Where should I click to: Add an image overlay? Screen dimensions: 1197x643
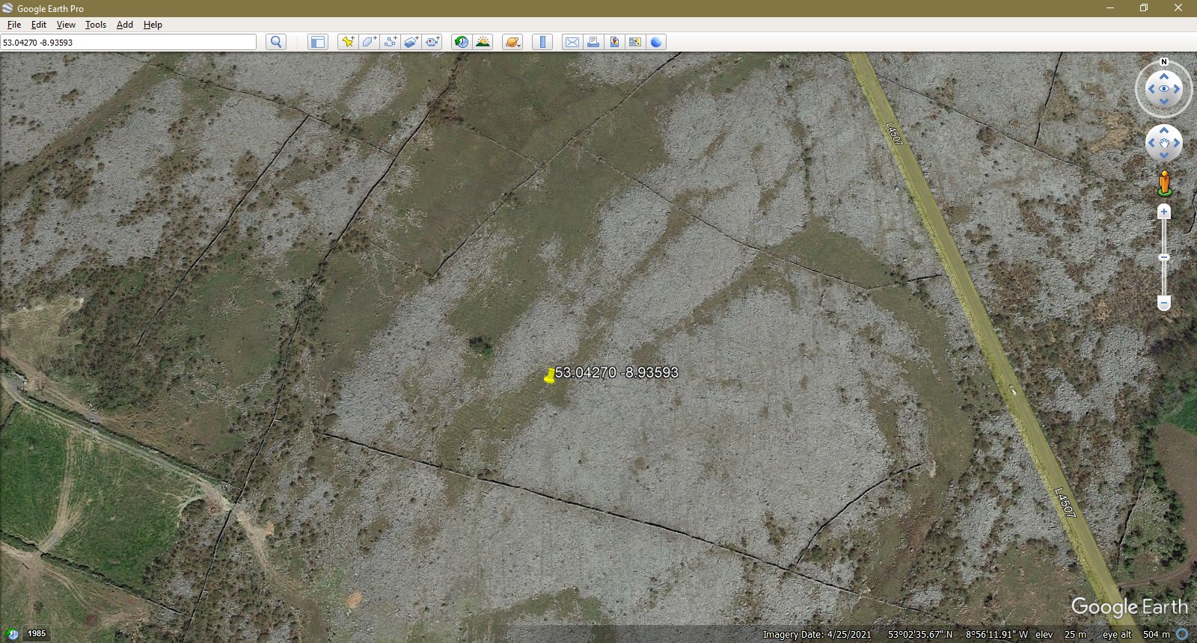(411, 42)
